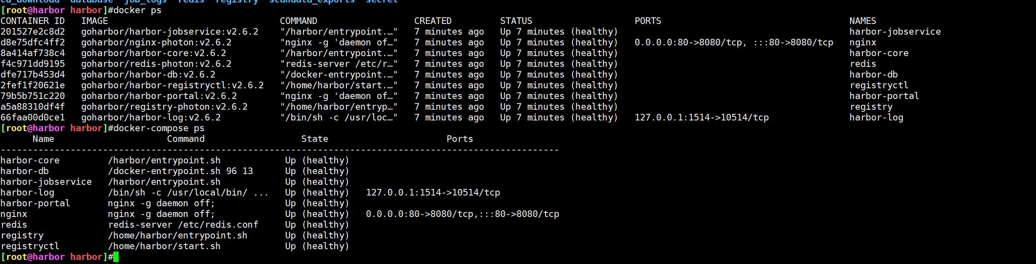The height and width of the screenshot is (264, 1036).
Task: Click registryctl in compose Name column
Action: coord(30,246)
